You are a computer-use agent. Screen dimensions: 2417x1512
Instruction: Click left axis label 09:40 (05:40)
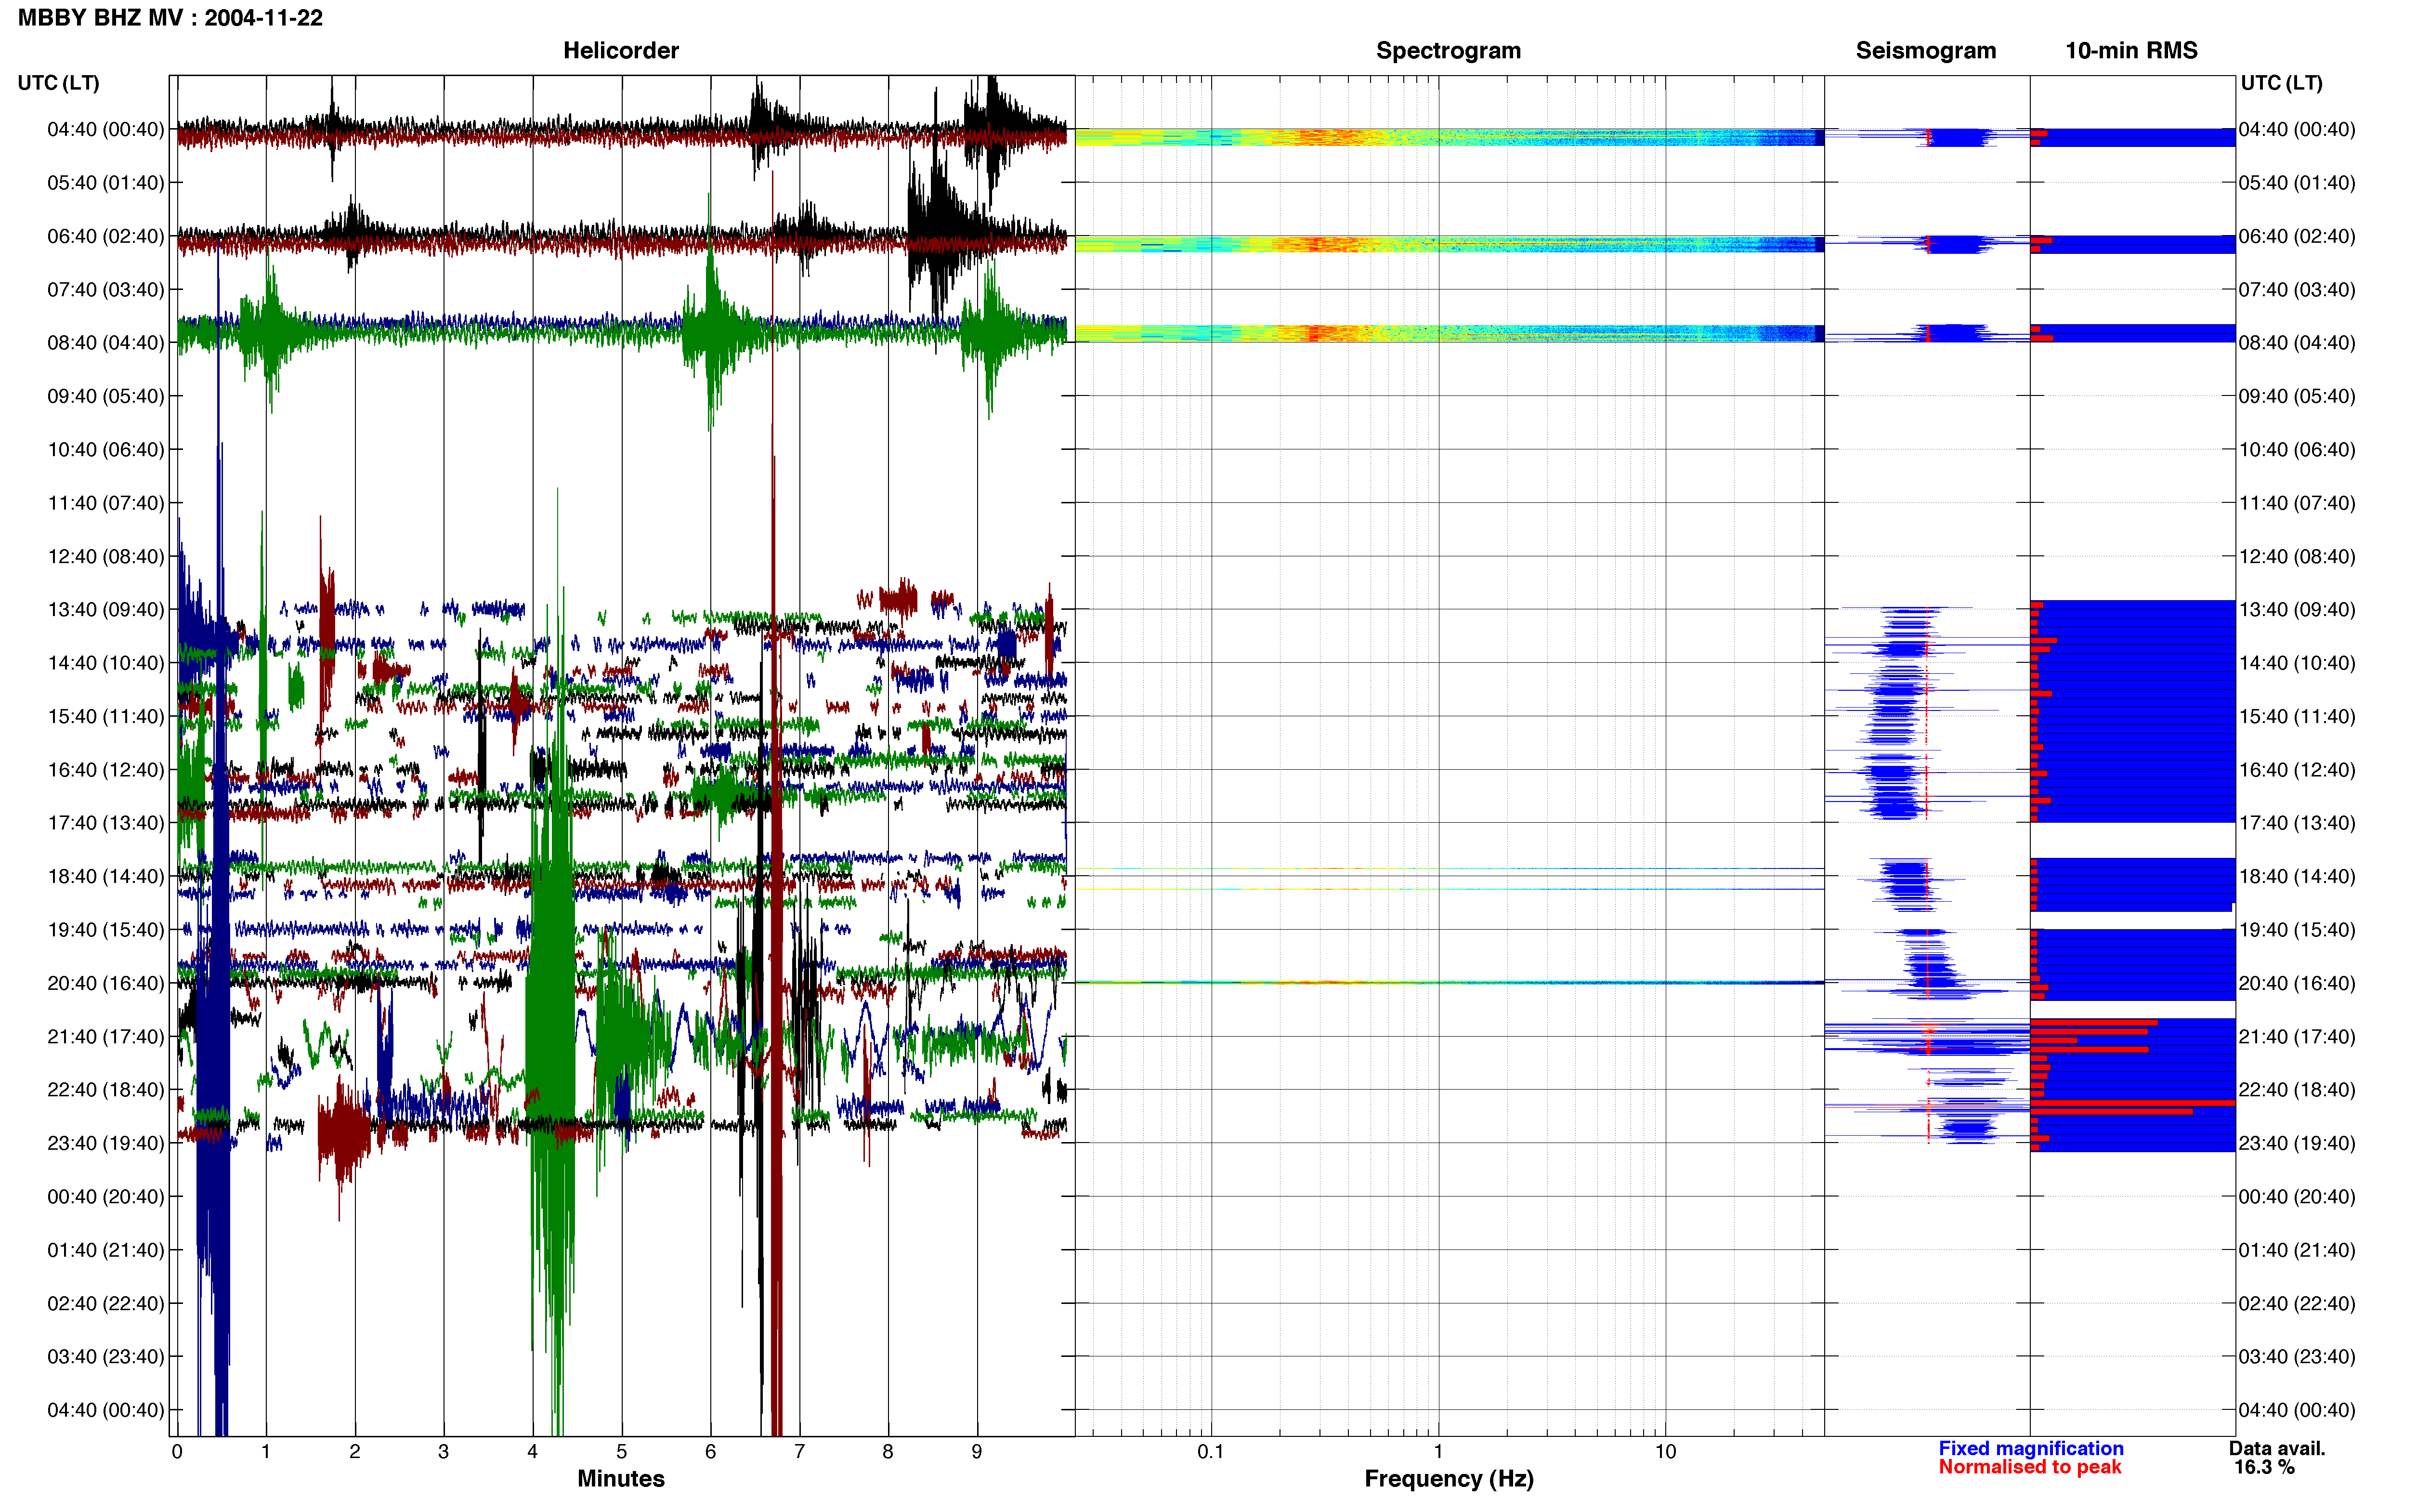point(106,396)
